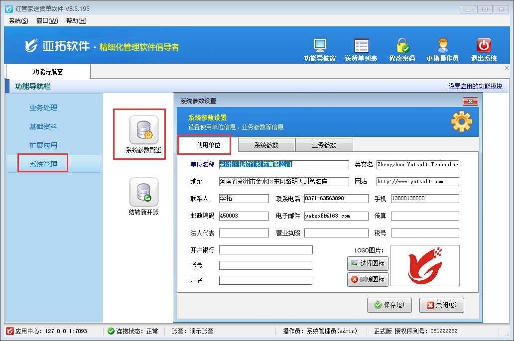Click the 应用中心 status bar icon
This screenshot has height=341, width=514.
click(x=10, y=331)
